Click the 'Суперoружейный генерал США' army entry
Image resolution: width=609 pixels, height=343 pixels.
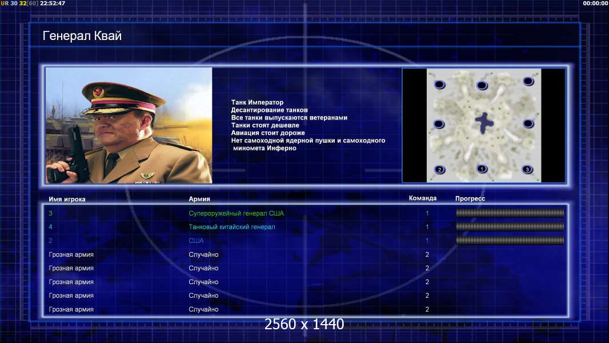point(236,213)
